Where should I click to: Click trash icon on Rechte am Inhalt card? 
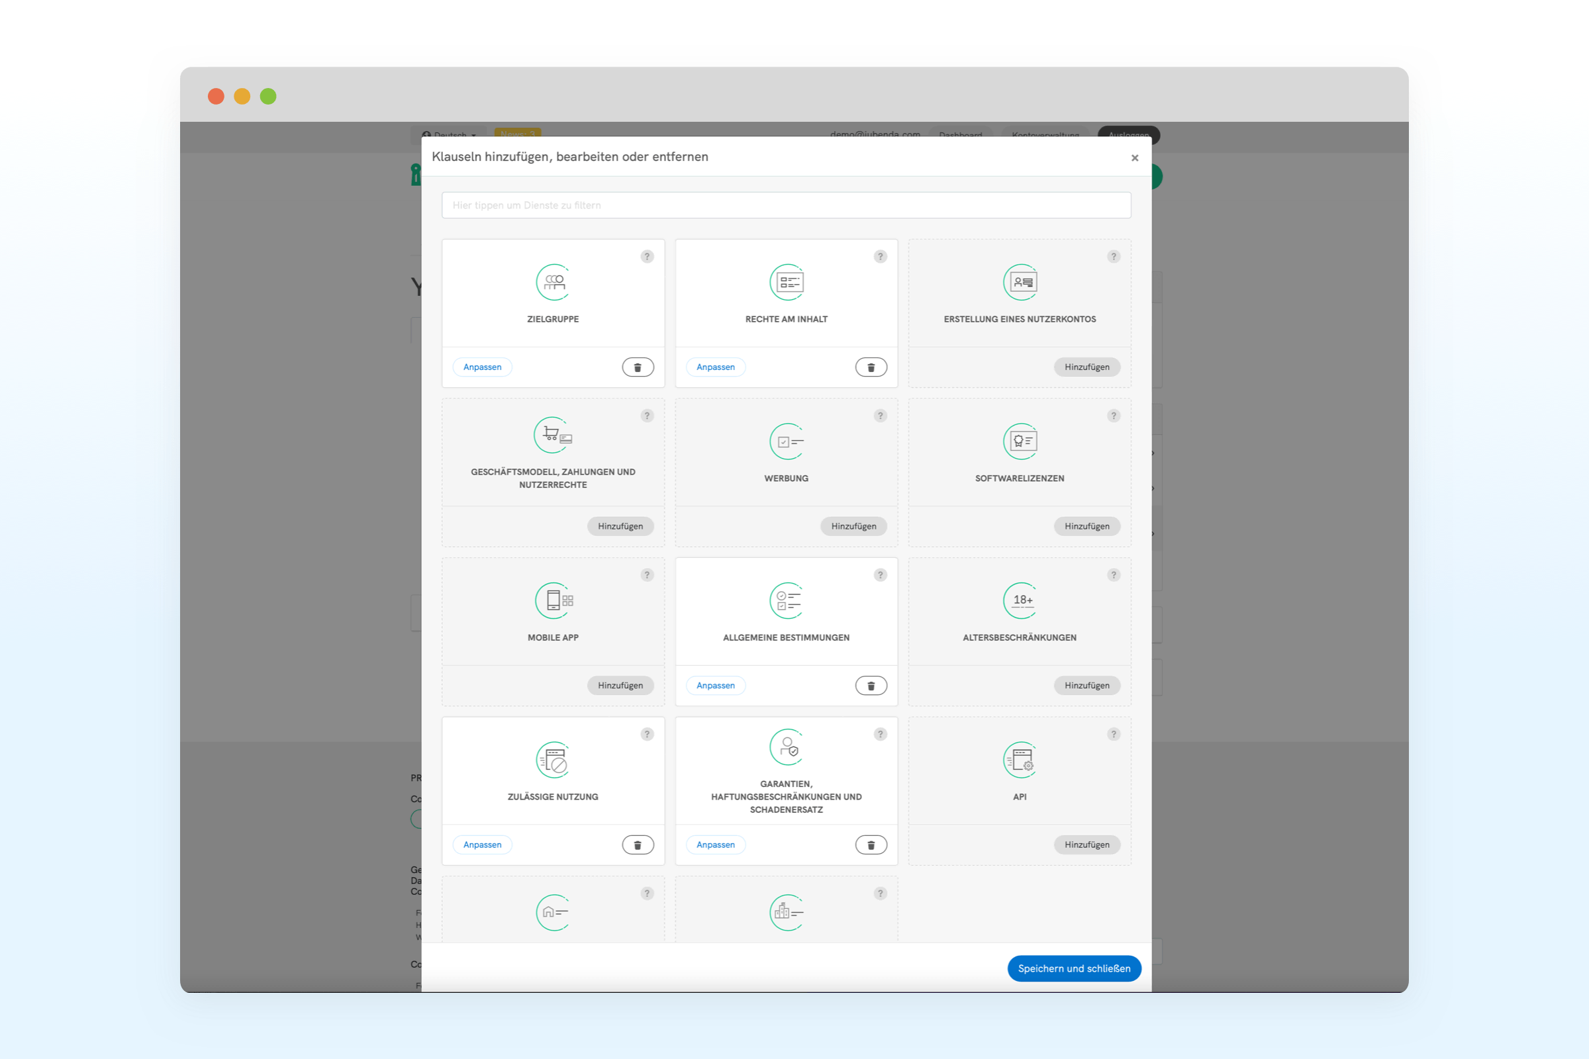point(870,367)
